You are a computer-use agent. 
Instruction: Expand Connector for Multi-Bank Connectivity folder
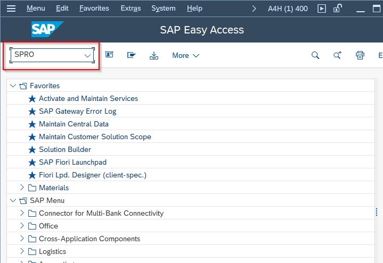(22, 213)
